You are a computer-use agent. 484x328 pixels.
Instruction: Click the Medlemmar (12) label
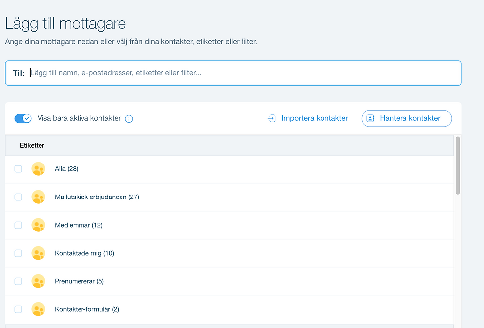[x=79, y=225]
